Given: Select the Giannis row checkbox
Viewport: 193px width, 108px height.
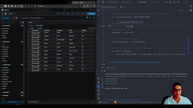Looking at the screenshot, I should 30,40.
